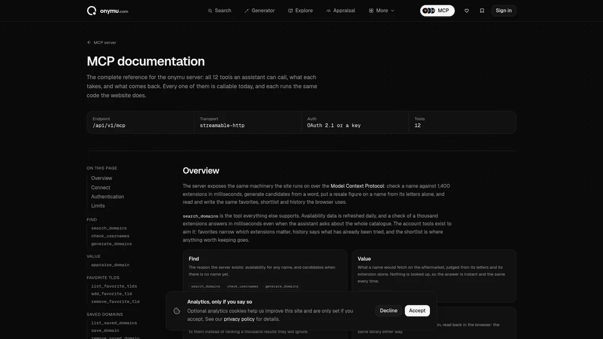
Task: Jump to Limits section
Action: point(98,206)
